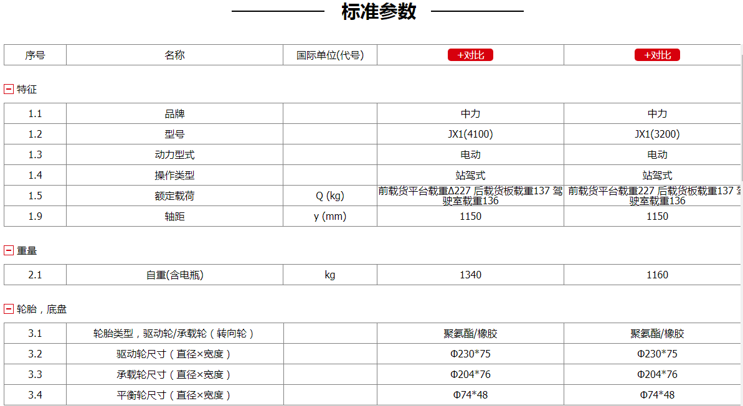Click the 名称 column header
Screen dimensions: 743x406
[x=174, y=55]
